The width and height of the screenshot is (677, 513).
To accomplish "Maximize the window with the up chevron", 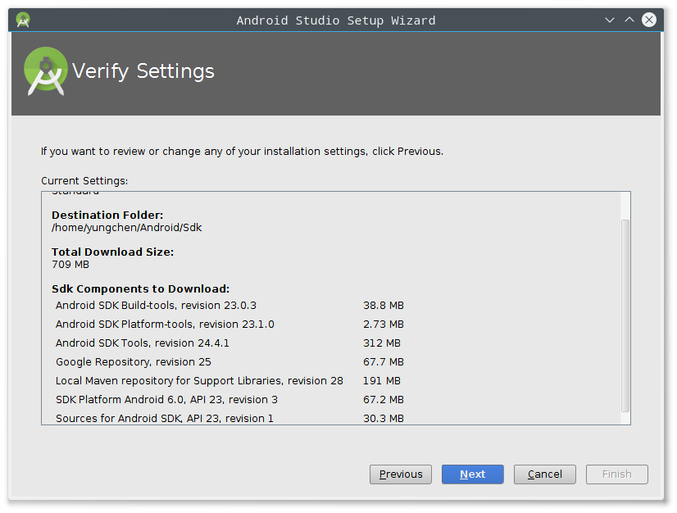I will coord(629,20).
